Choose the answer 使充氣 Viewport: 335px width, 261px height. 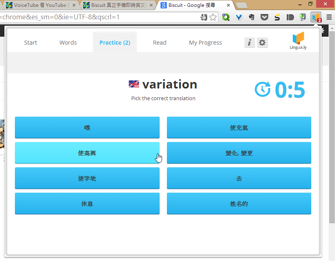[239, 127]
